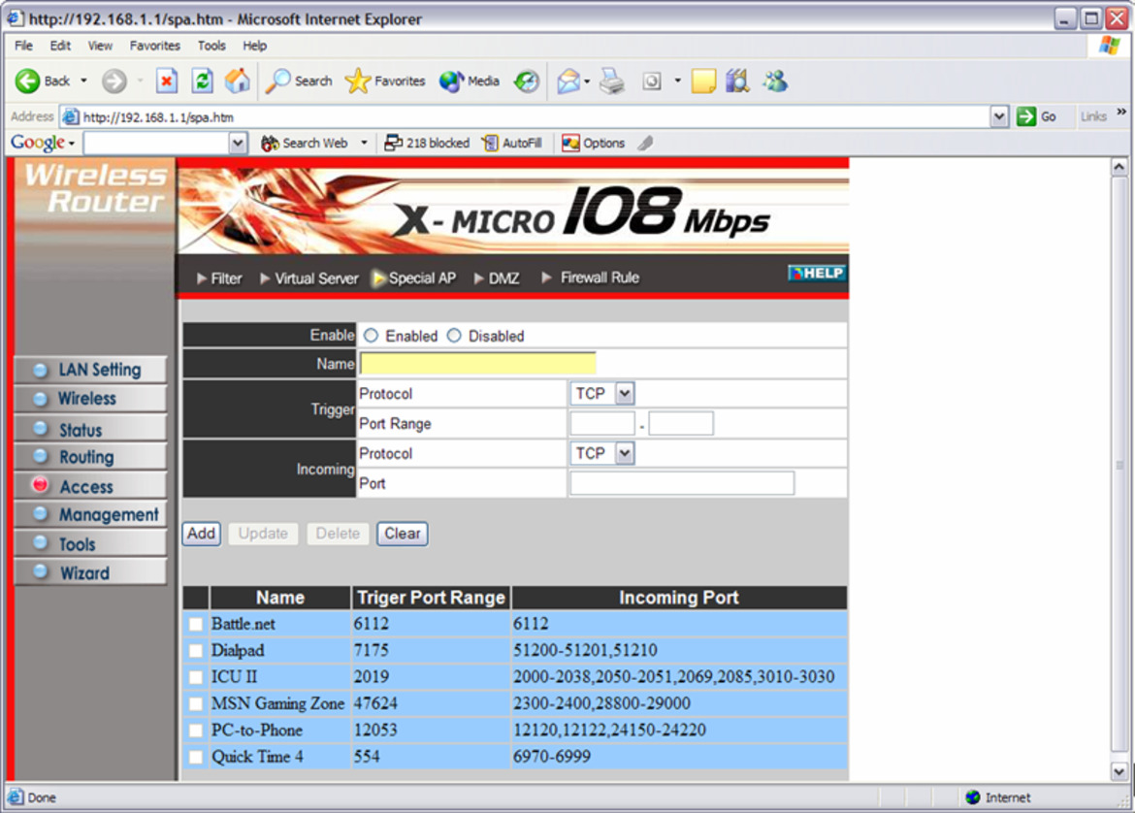The image size is (1135, 813).
Task: Click the Go button beside address bar
Action: click(1037, 116)
